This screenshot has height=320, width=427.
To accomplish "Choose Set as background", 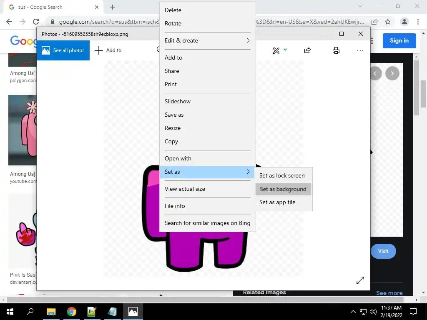I will (x=283, y=189).
